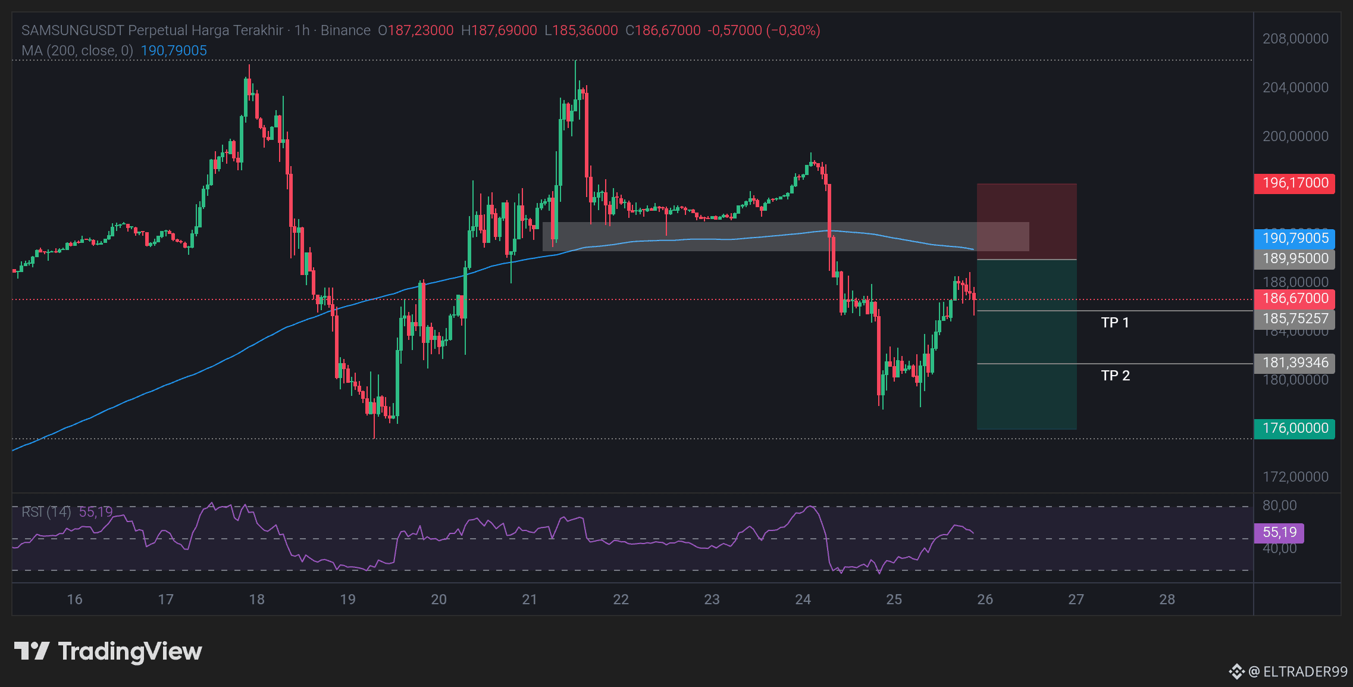Screen dimensions: 1353x687
Task: Click the MA value 190,79005 in legend
Action: (174, 51)
